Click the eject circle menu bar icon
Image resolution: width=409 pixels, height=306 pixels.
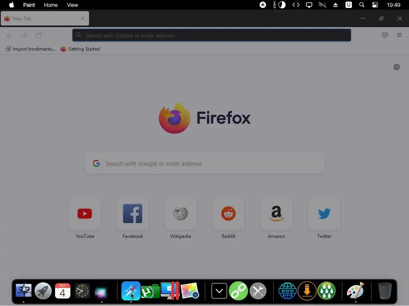[x=263, y=5]
